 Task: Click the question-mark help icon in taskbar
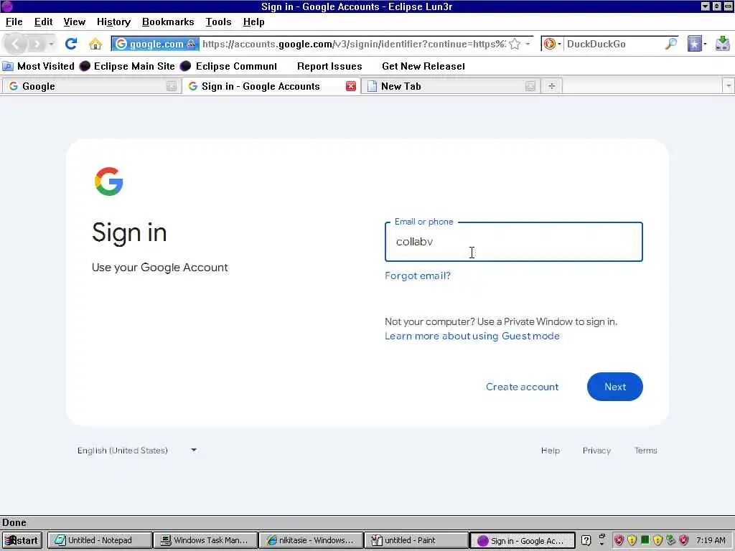pyautogui.click(x=586, y=540)
